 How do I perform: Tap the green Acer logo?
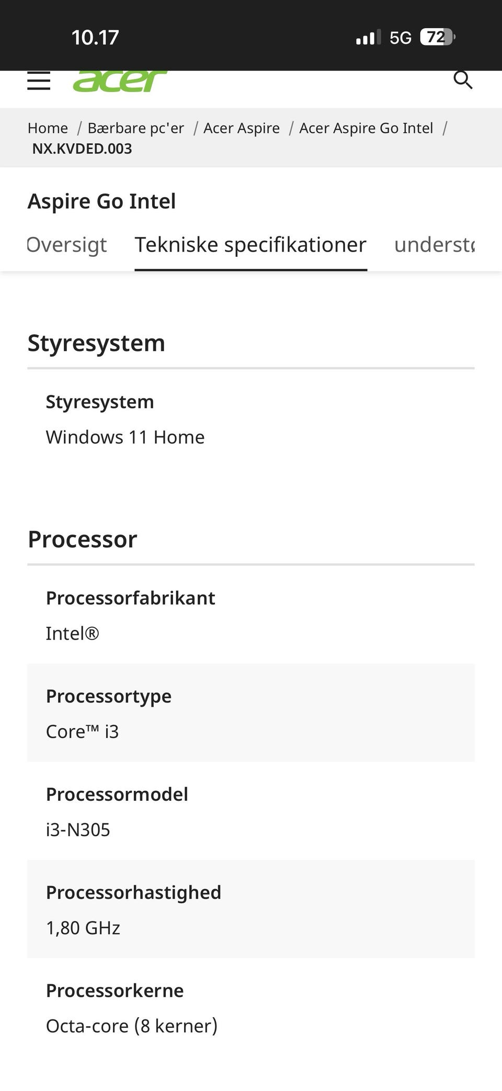[x=120, y=81]
